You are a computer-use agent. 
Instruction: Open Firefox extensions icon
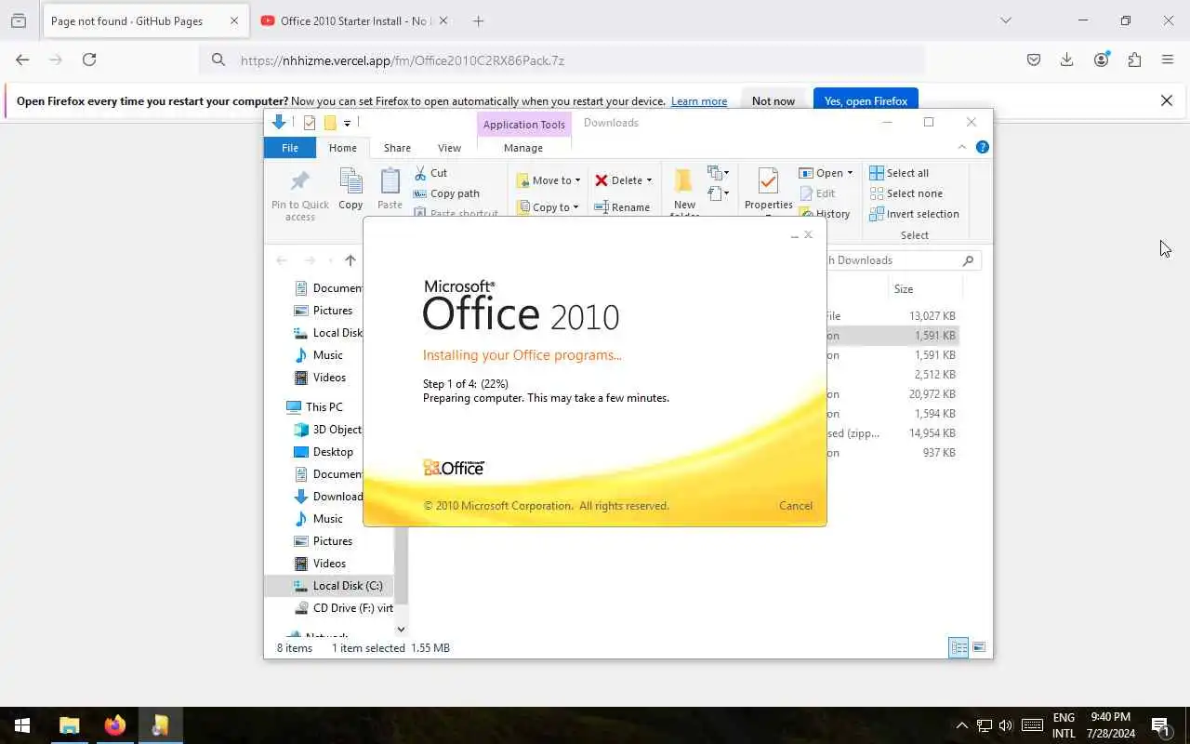pyautogui.click(x=1134, y=60)
